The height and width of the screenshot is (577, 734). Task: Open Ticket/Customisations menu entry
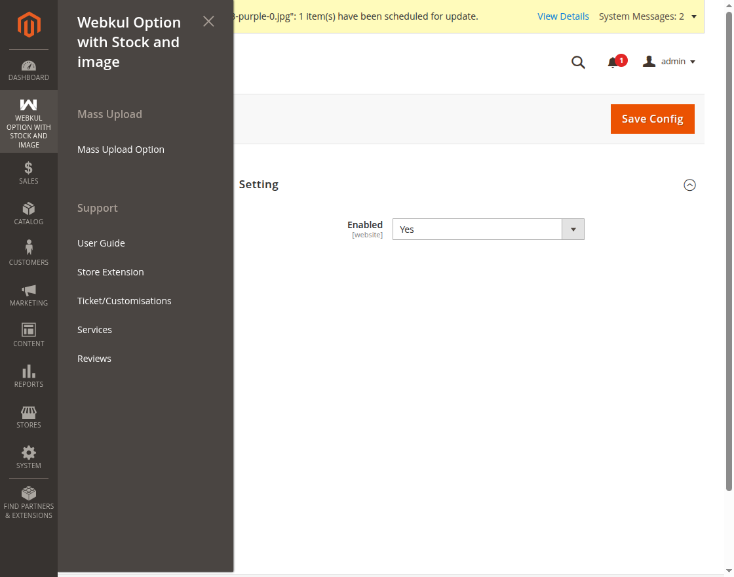[x=124, y=301]
